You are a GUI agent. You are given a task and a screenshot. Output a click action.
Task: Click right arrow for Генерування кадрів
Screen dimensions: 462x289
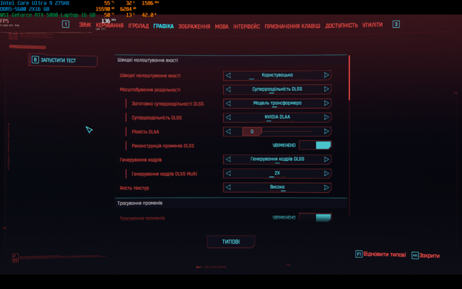pyautogui.click(x=326, y=159)
